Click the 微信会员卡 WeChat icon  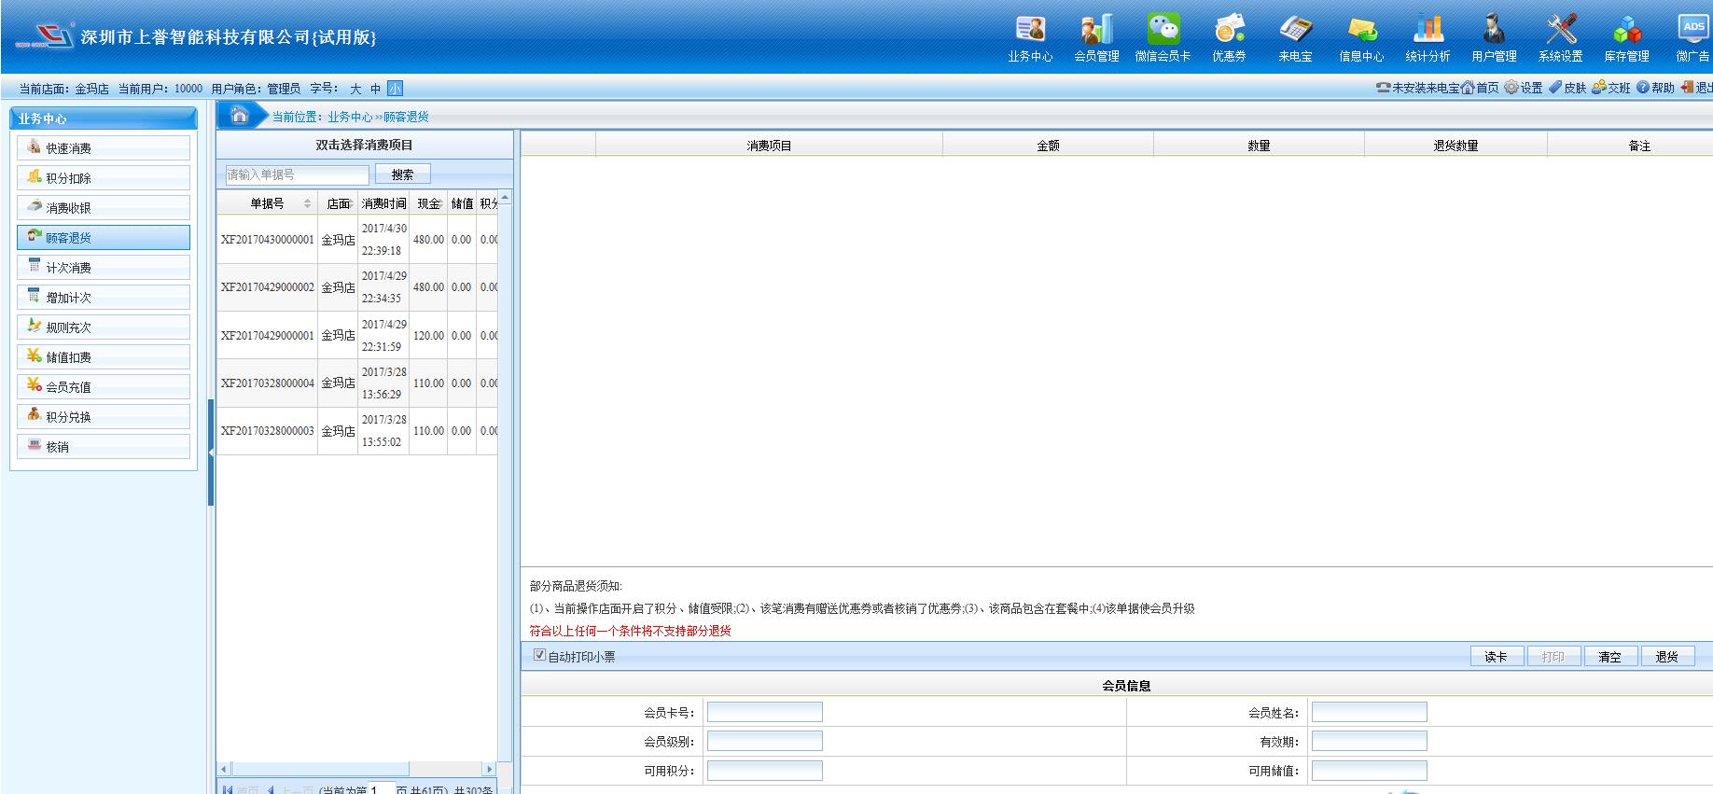[x=1163, y=31]
